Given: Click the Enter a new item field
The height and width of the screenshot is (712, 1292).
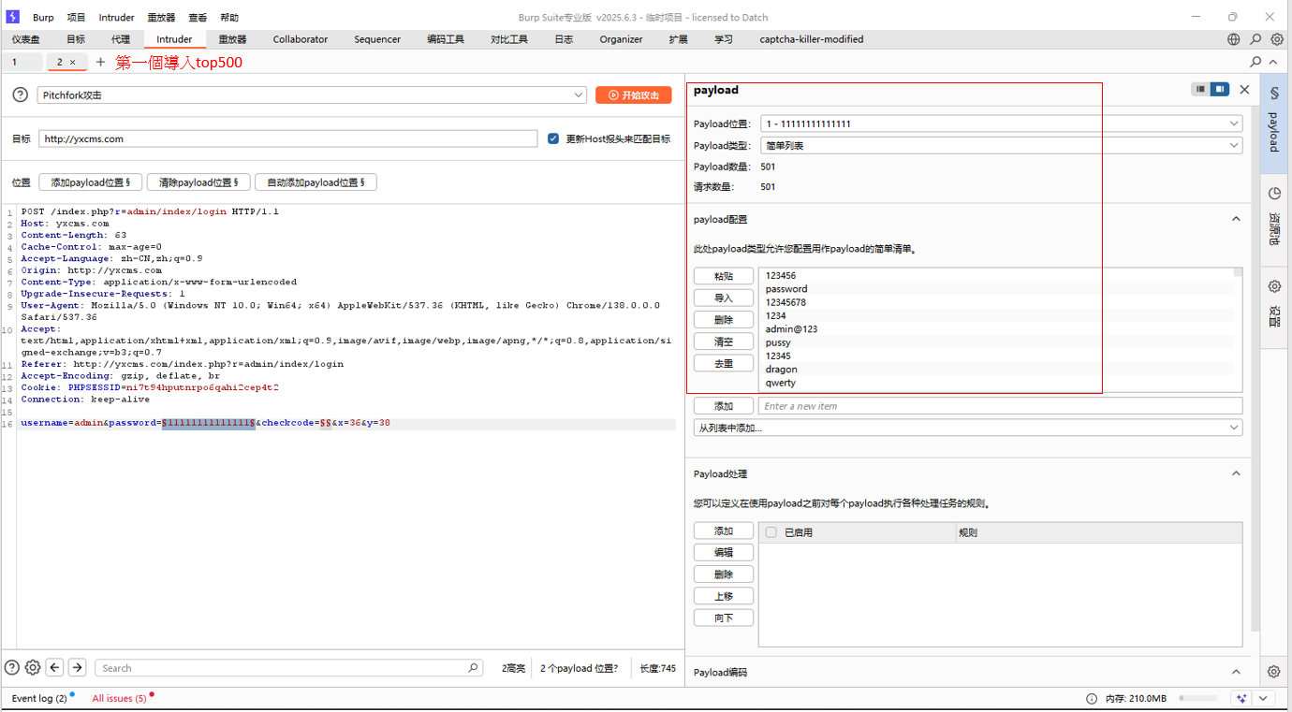Looking at the screenshot, I should (x=1000, y=406).
